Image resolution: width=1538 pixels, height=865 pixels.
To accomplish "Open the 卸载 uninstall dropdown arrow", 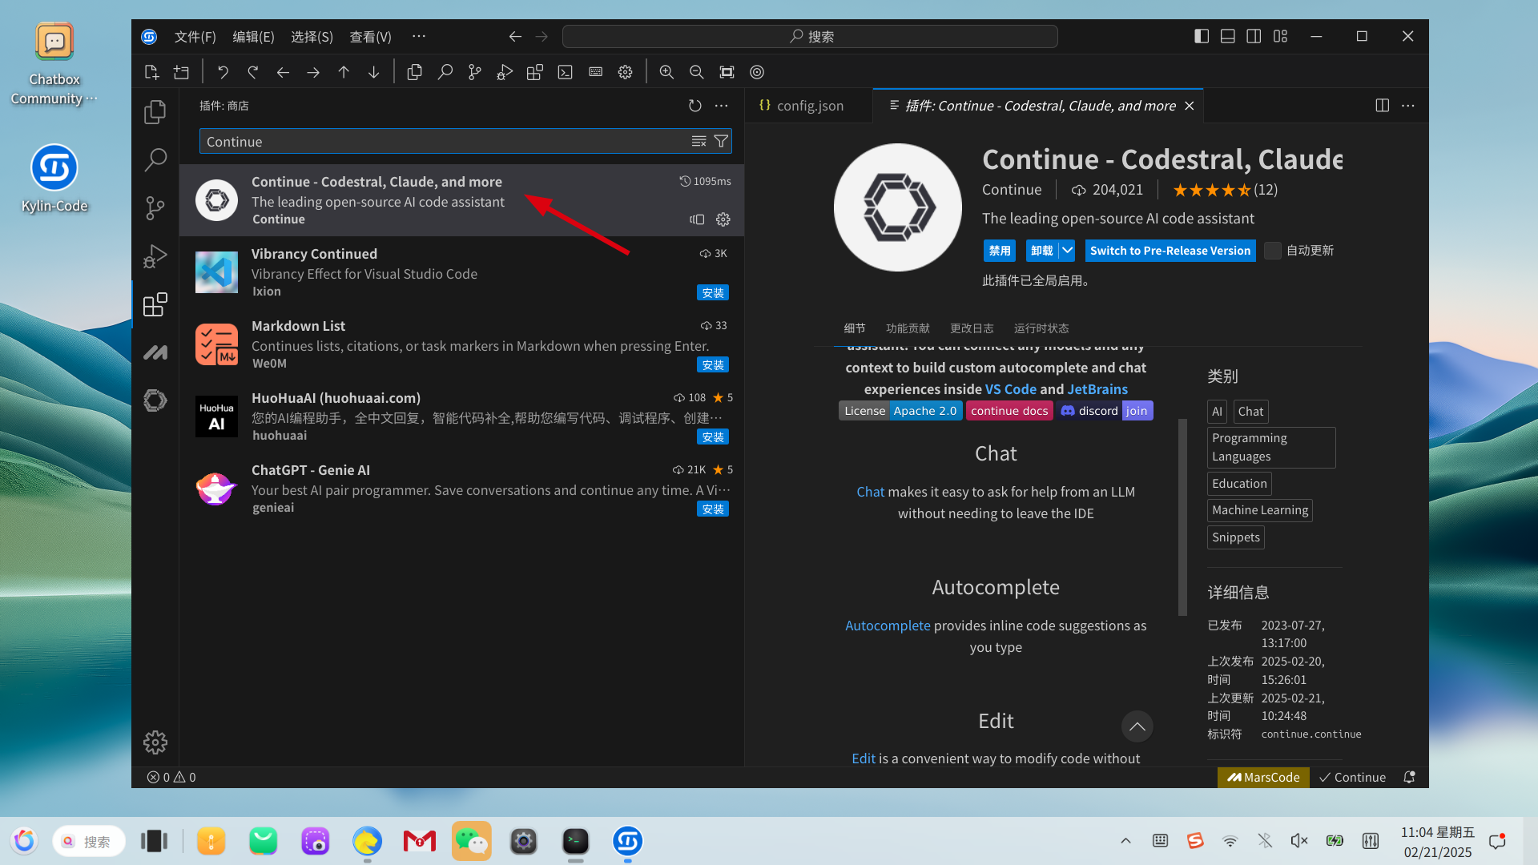I will point(1068,251).
